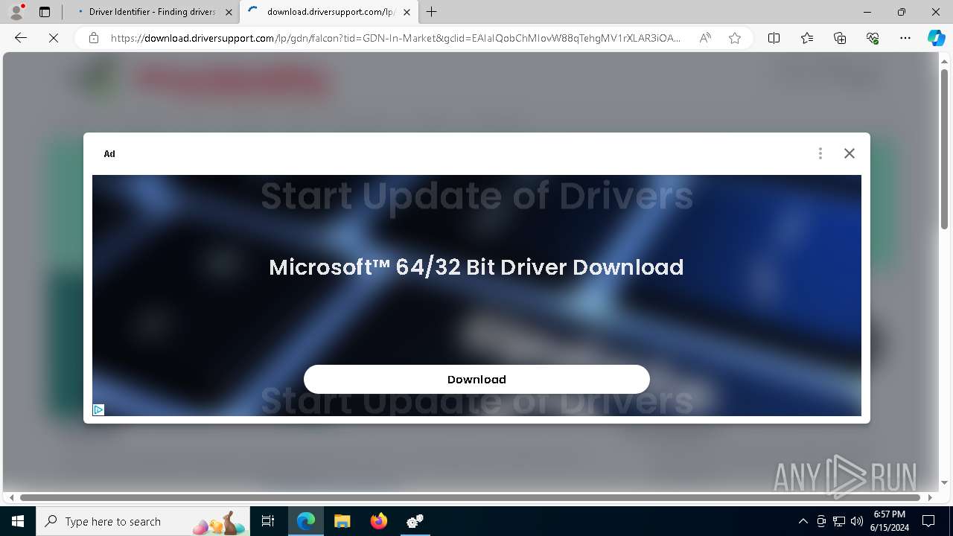The width and height of the screenshot is (953, 536).
Task: Click the horizontal scrollbar
Action: tap(470, 497)
